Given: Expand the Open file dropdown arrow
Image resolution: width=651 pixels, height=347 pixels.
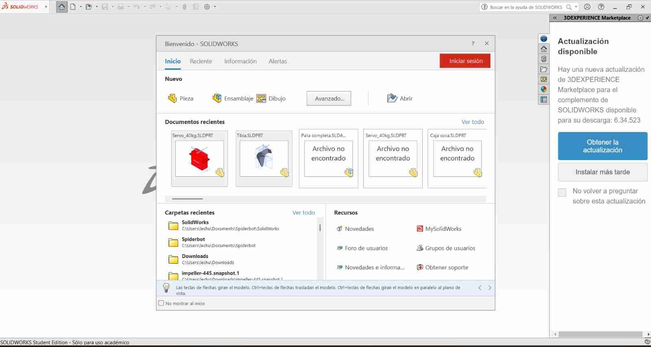Looking at the screenshot, I should coord(96,7).
